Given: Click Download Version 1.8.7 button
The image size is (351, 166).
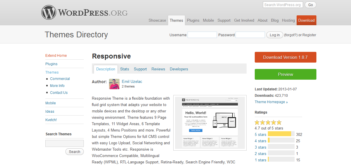Looking at the screenshot, I should coord(286,57).
